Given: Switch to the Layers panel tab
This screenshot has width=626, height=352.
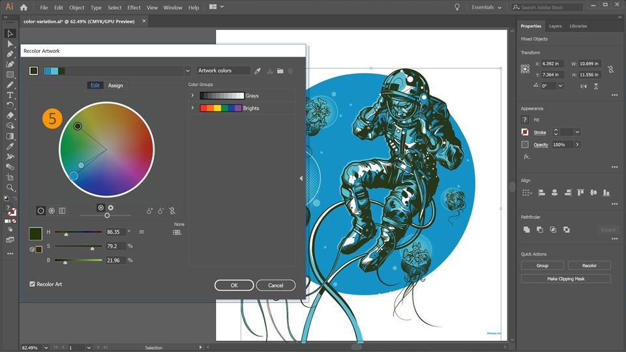Looking at the screenshot, I should (x=556, y=26).
